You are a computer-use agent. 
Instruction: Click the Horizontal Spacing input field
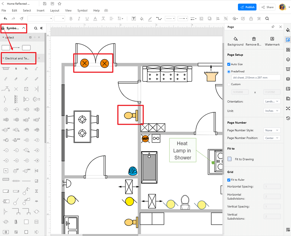(272, 187)
